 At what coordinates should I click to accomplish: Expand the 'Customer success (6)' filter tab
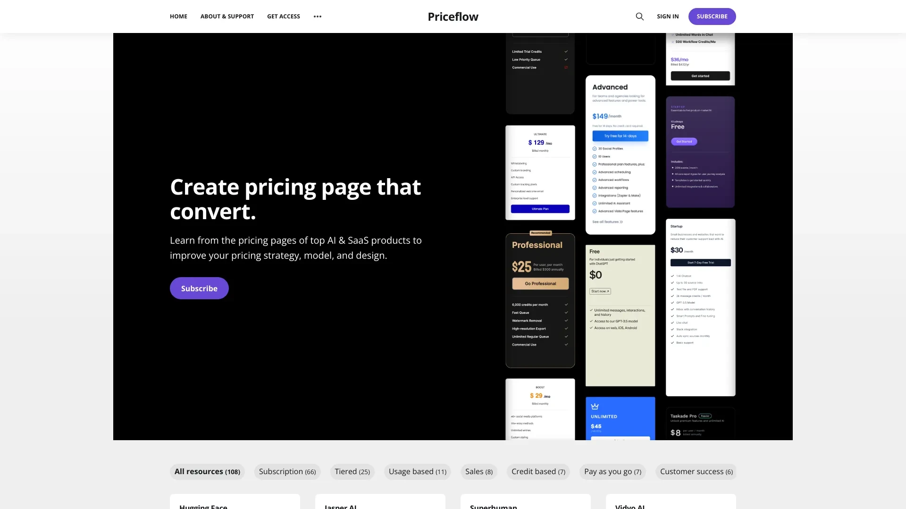[x=696, y=471]
